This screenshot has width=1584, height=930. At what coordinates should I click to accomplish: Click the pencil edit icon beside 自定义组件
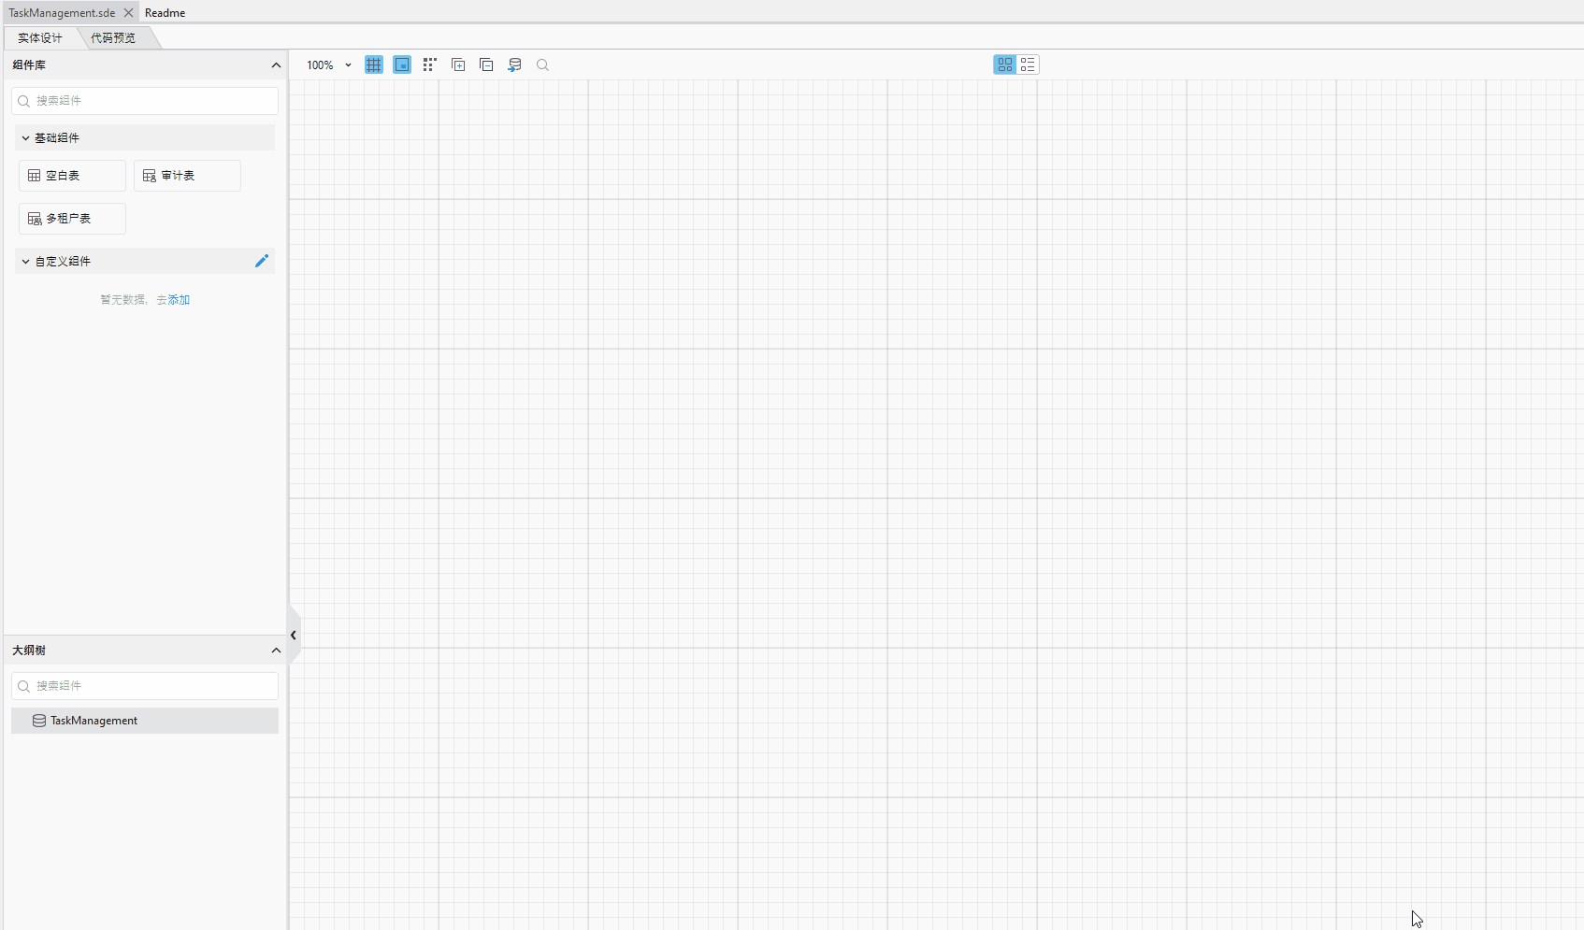(x=262, y=261)
